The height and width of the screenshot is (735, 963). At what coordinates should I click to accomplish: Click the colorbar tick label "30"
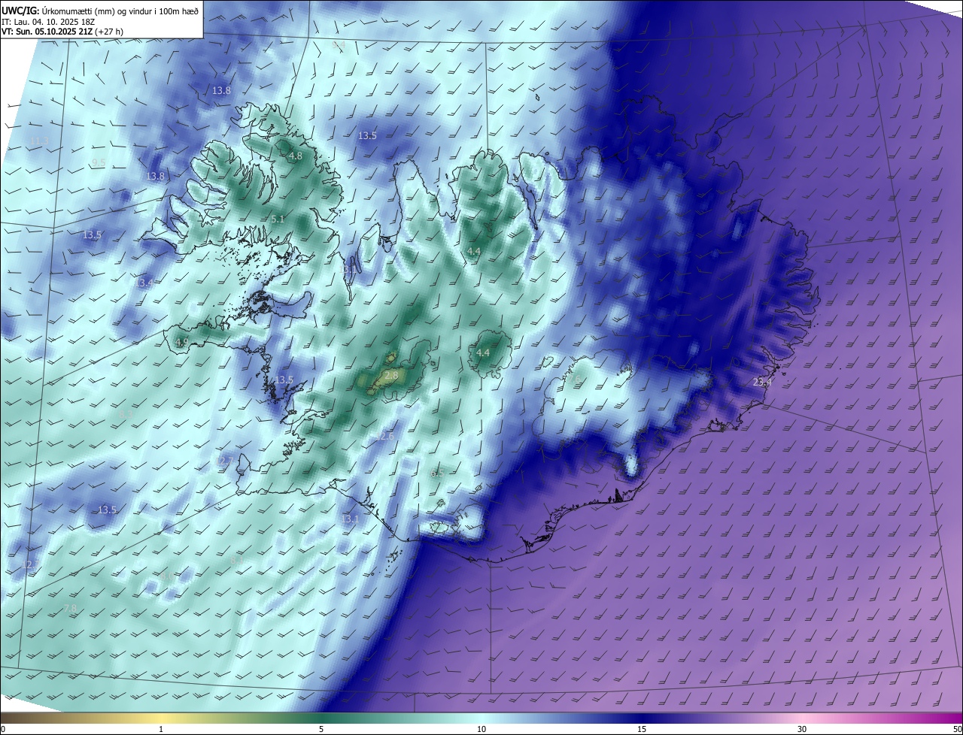click(802, 729)
